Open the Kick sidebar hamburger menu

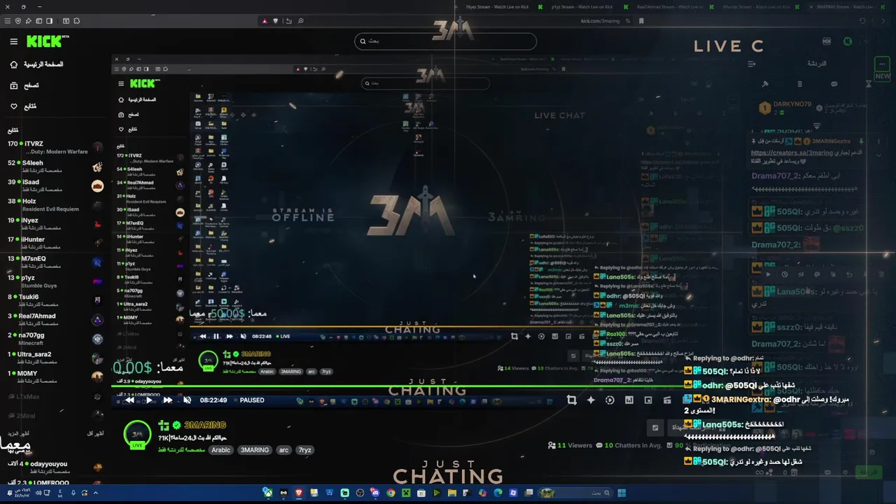pyautogui.click(x=13, y=42)
